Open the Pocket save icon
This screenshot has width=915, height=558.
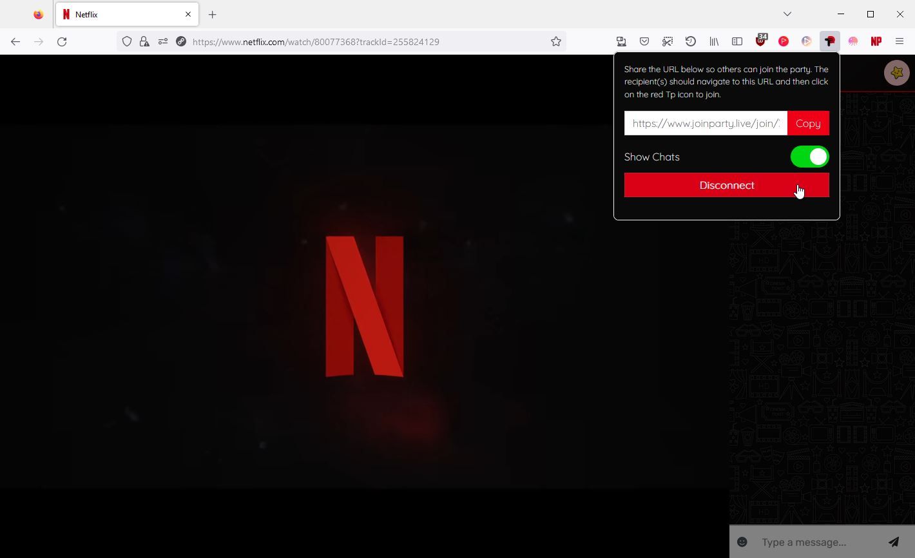click(x=644, y=41)
